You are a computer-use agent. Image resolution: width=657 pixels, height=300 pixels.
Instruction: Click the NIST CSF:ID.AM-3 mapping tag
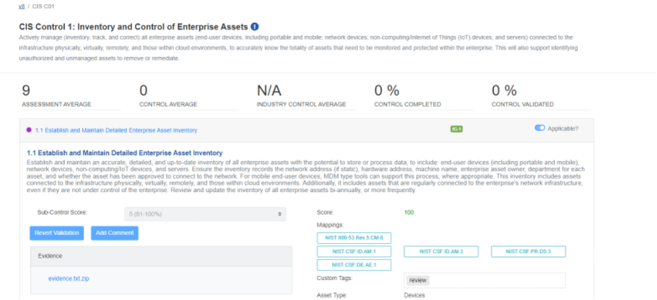[440, 252]
